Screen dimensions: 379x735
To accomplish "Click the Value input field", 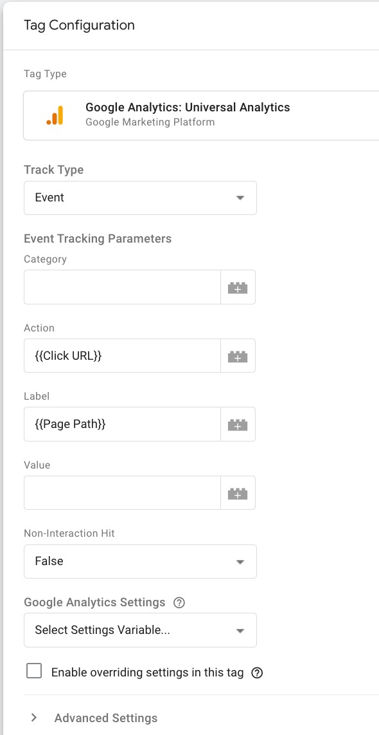I will [x=122, y=492].
